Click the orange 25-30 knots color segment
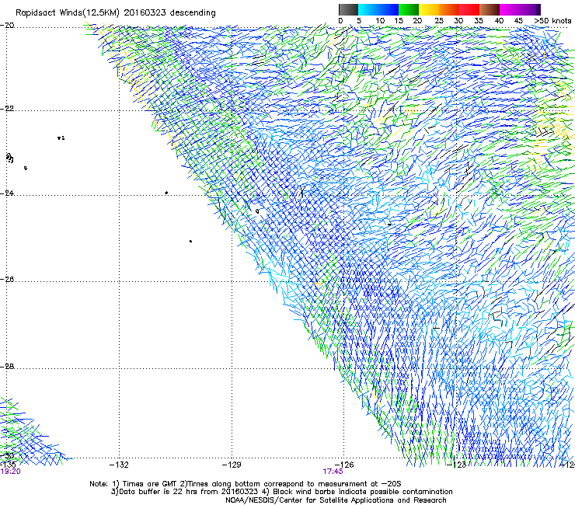The image size is (575, 505). point(449,9)
